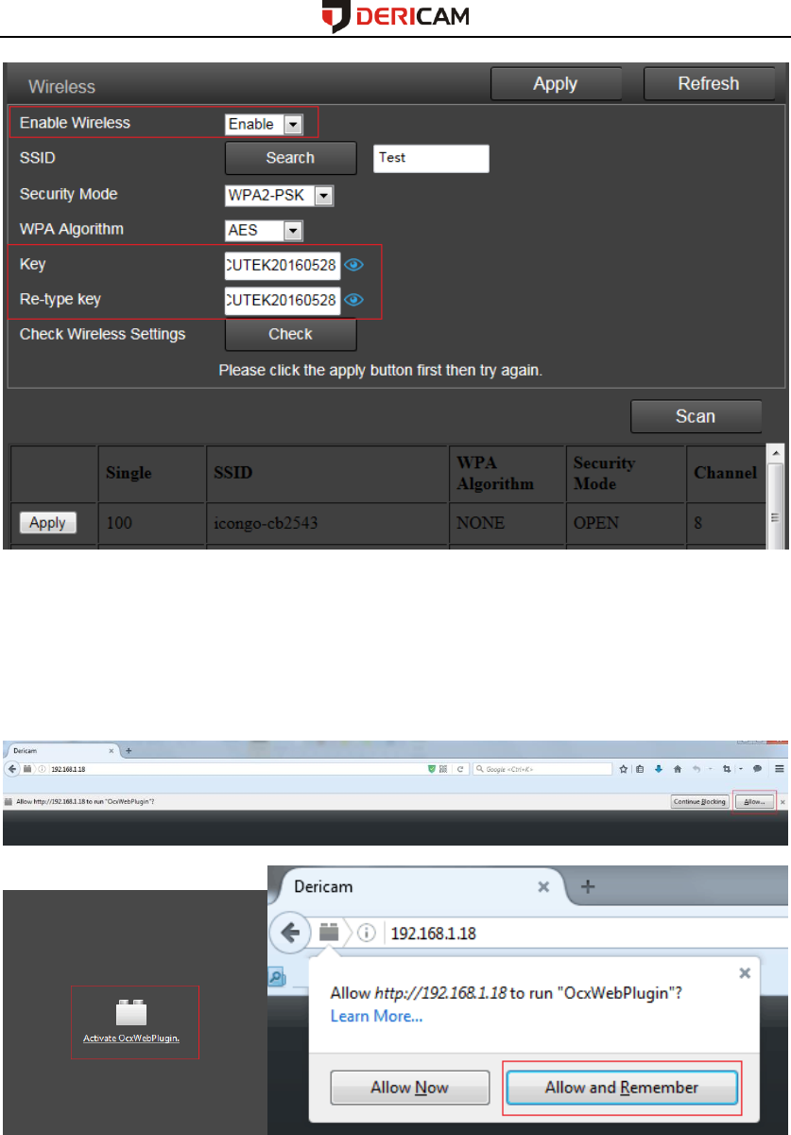Click the top Apply button in Wireless panel

coord(556,83)
